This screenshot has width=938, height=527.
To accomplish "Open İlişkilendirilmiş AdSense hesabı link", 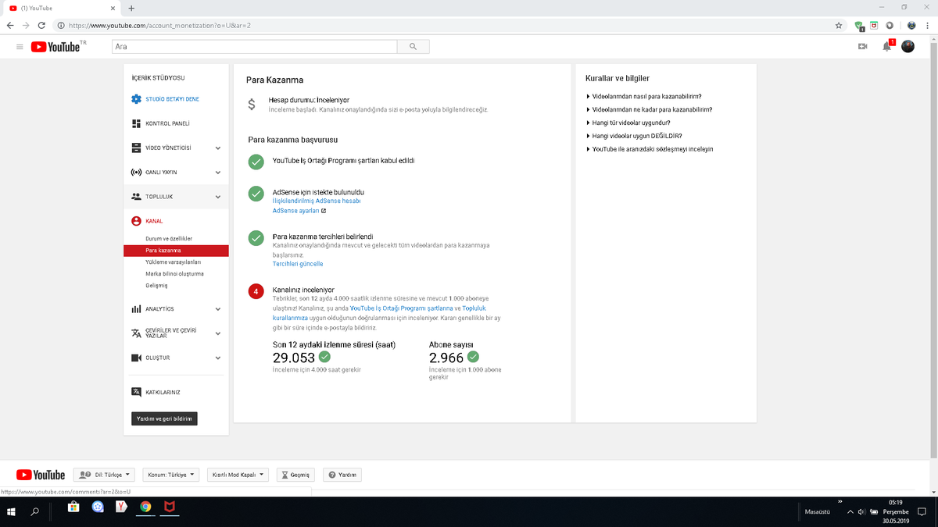I will [x=317, y=201].
